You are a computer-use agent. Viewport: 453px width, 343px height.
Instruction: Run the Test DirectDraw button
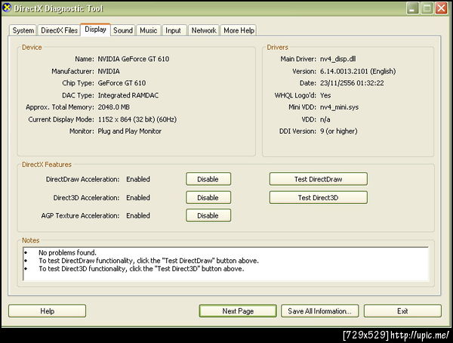coord(319,179)
